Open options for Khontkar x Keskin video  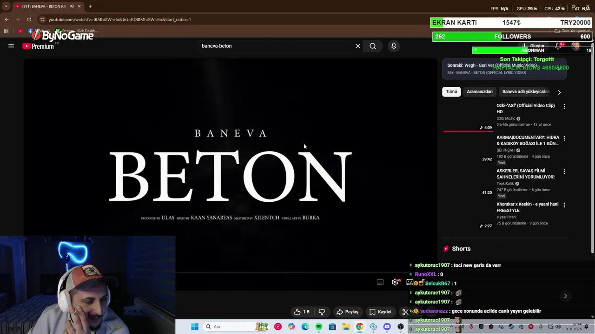(564, 205)
